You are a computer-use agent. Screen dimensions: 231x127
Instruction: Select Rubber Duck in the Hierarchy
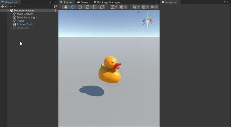tap(25, 25)
